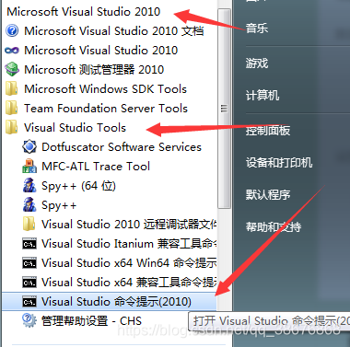Click the Visual Studio 命令提示(2010) console icon

point(29,302)
